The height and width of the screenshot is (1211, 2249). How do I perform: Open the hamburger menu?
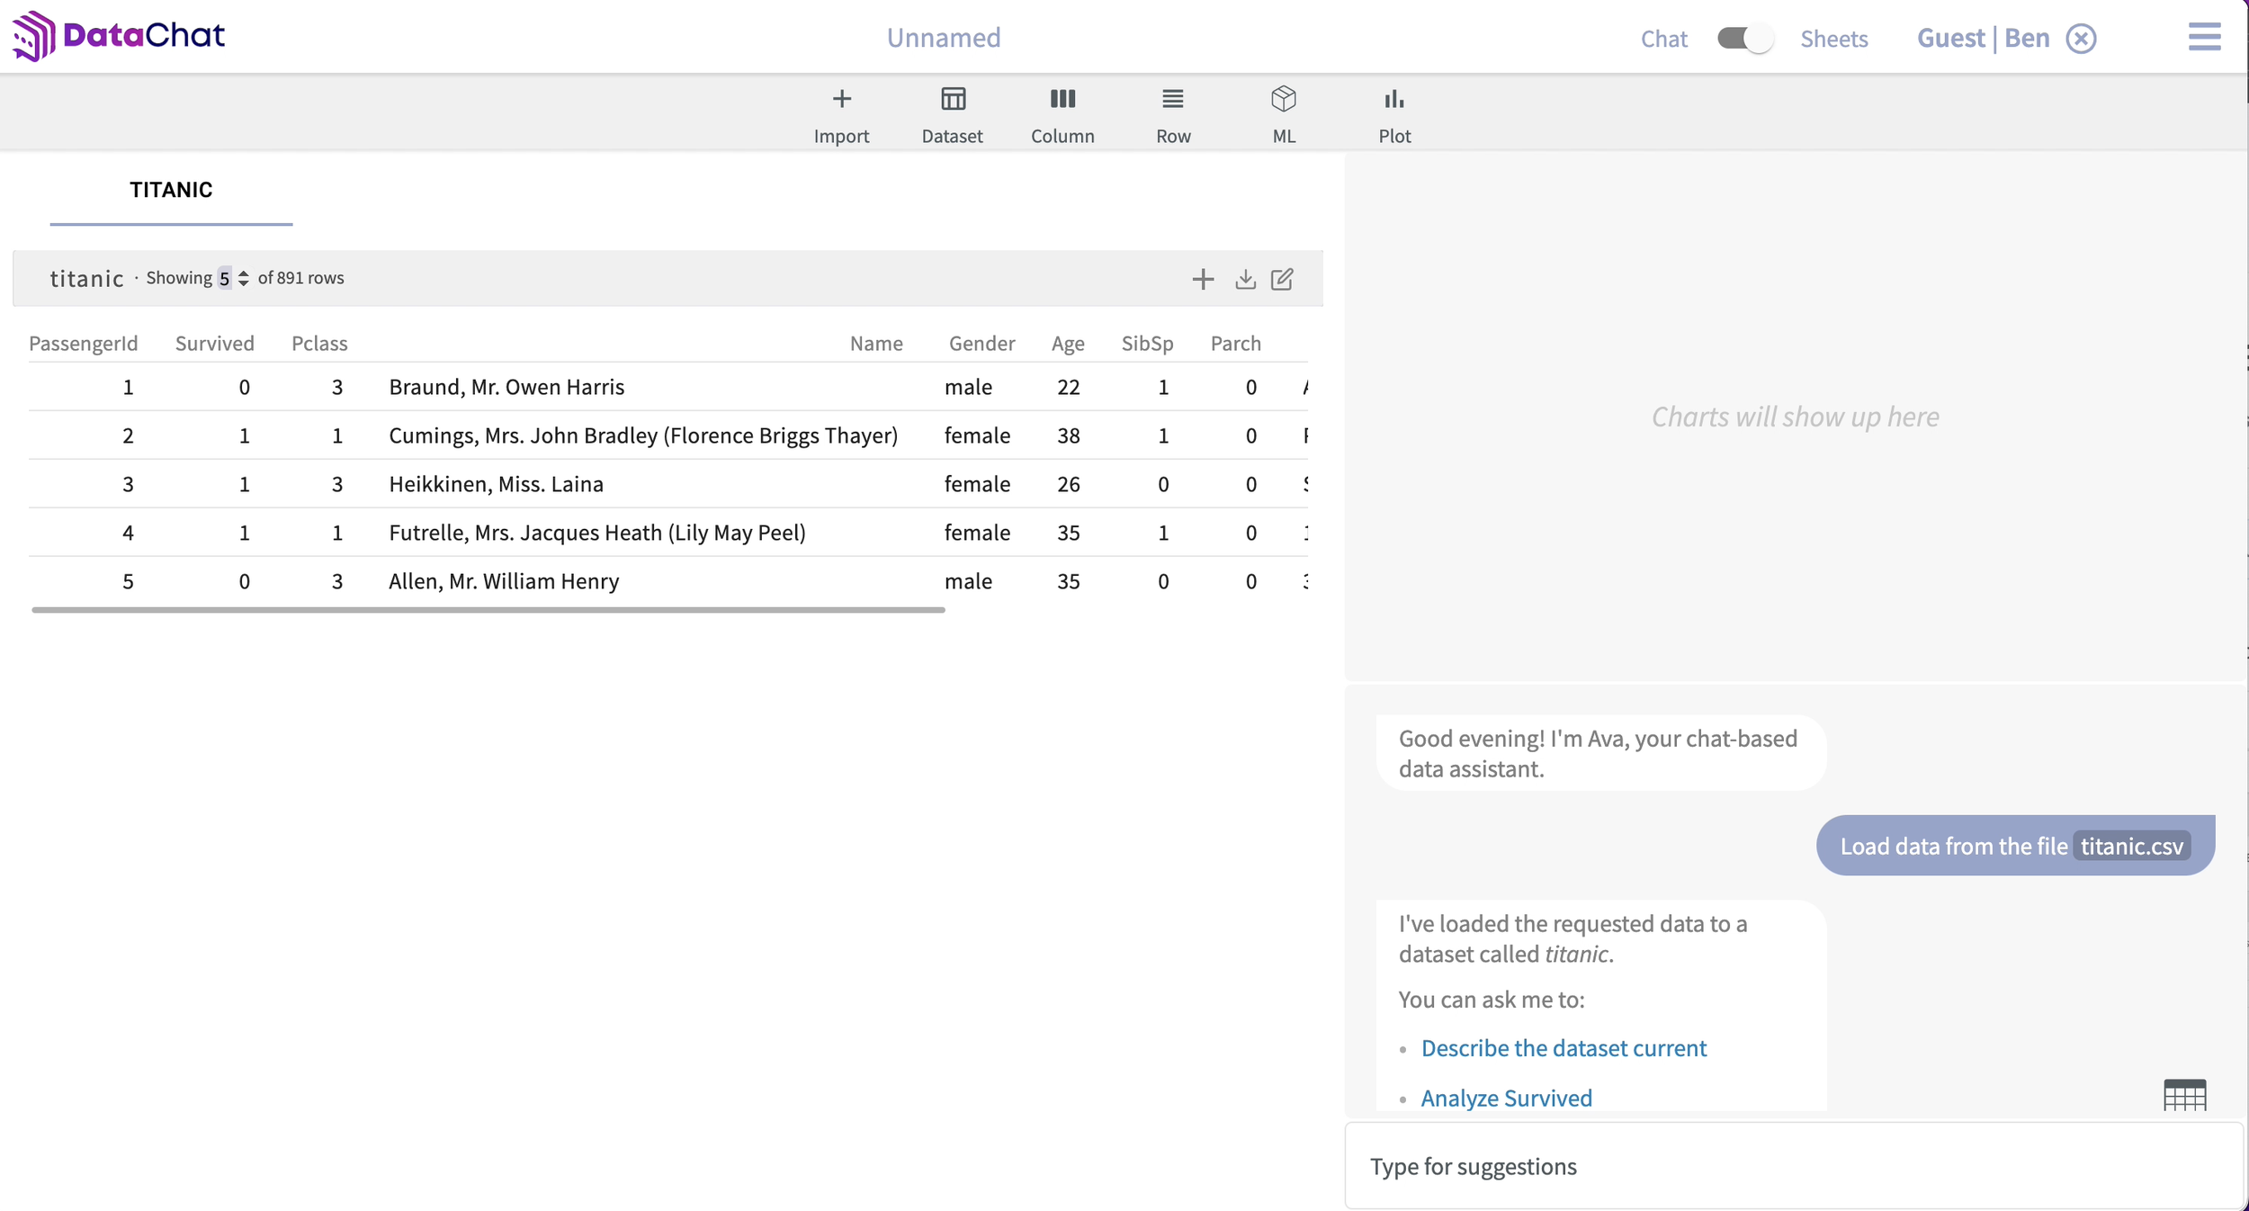point(2204,37)
